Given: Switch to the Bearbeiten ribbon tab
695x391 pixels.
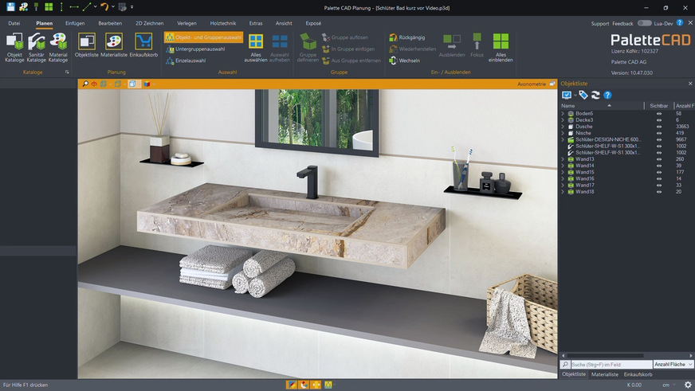Looking at the screenshot, I should click(110, 23).
